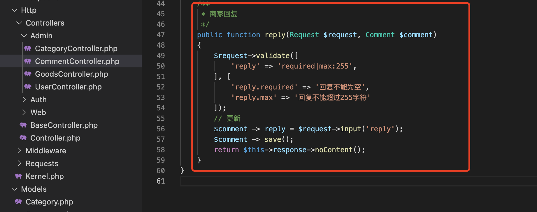
Task: Click the PHP icon beside CategoryController.php
Action: 28,48
